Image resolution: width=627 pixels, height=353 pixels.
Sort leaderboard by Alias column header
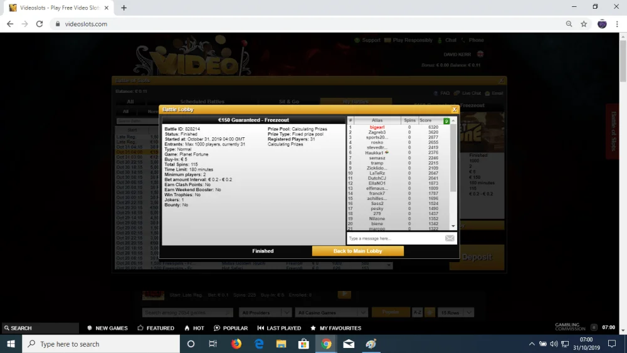[377, 120]
